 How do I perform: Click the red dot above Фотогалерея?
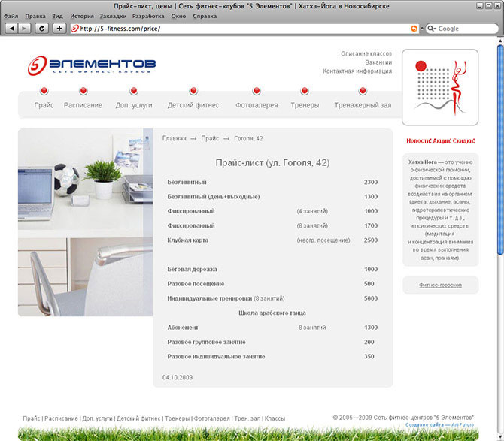click(x=257, y=91)
